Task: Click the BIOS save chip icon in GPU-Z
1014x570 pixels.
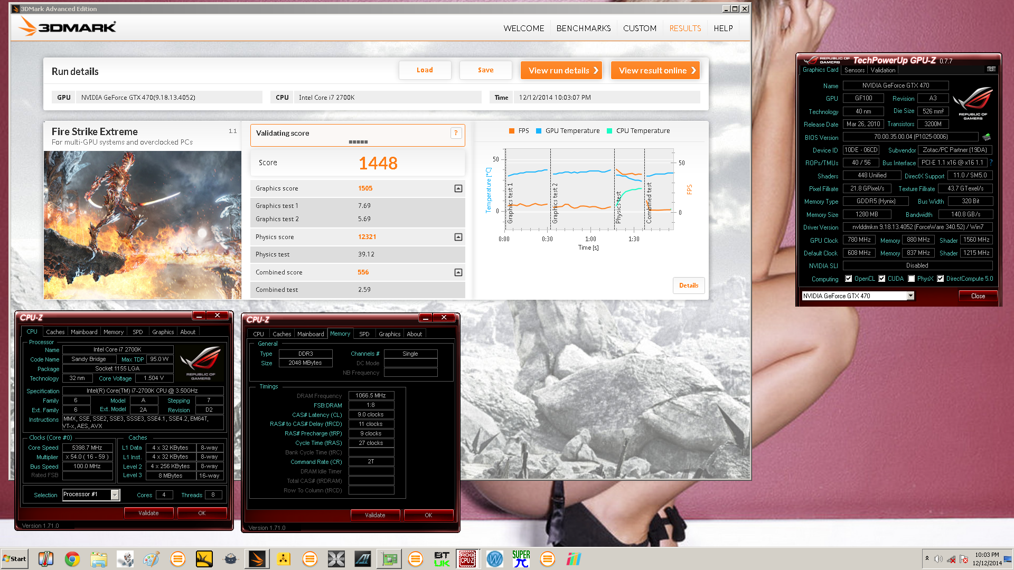Action: (986, 137)
